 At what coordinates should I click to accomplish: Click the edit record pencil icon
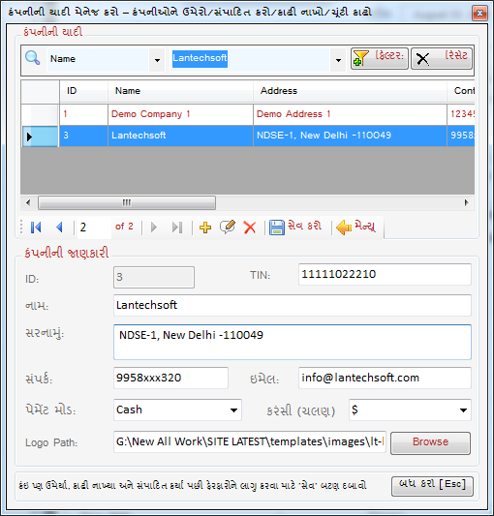click(x=228, y=228)
